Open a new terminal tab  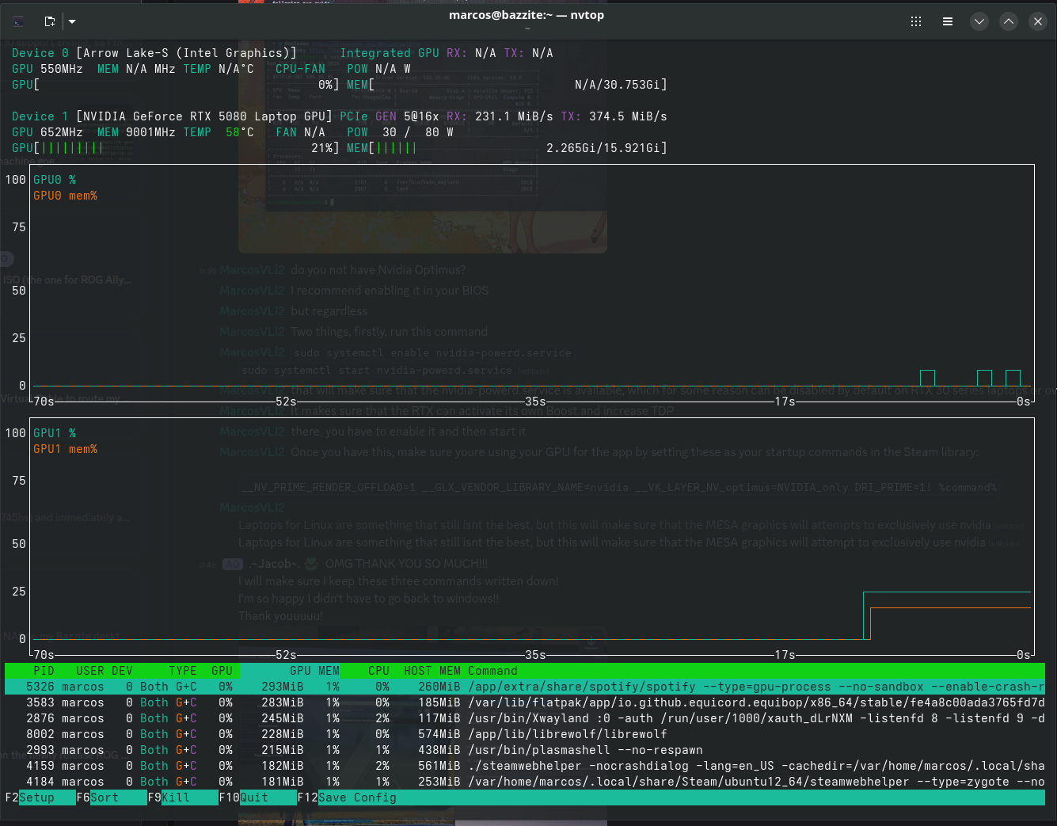pyautogui.click(x=50, y=21)
